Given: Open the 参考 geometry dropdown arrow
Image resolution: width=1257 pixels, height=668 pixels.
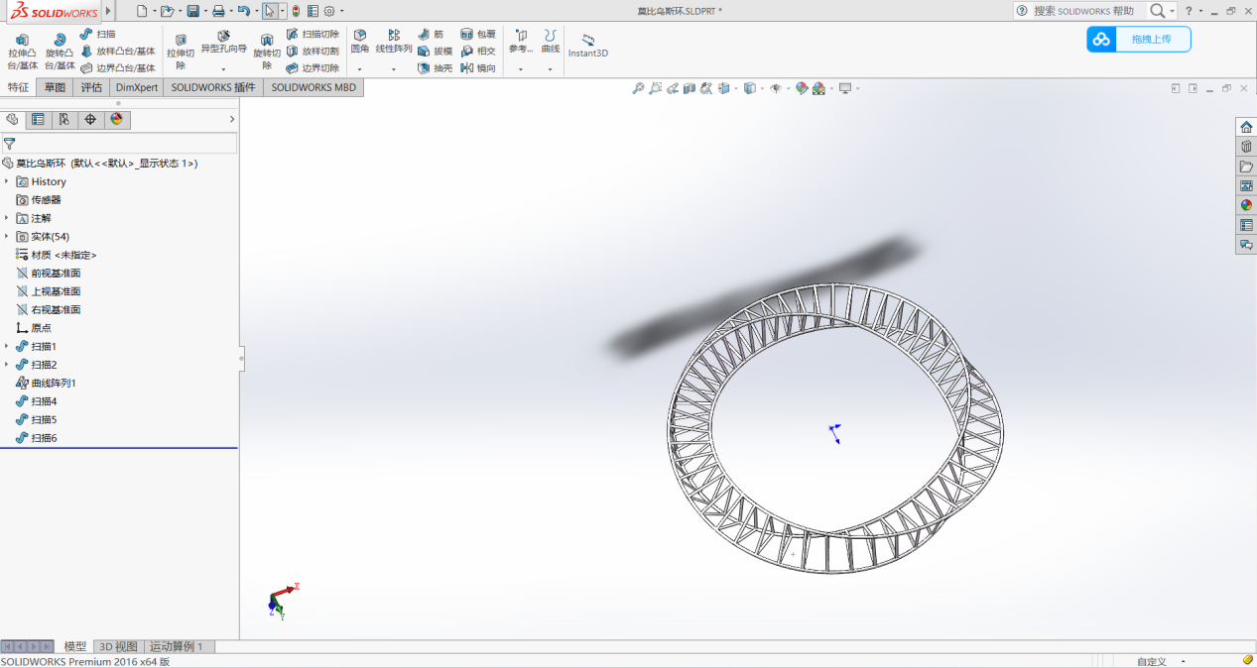Looking at the screenshot, I should (521, 69).
